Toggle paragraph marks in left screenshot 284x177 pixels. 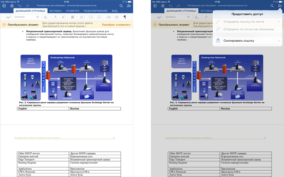125,17
